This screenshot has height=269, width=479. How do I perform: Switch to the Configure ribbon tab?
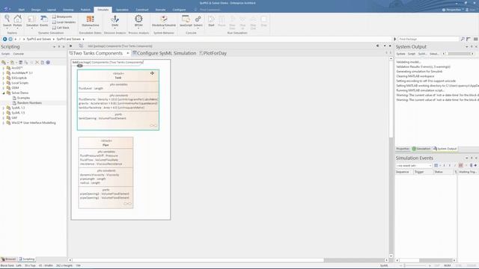coord(179,10)
